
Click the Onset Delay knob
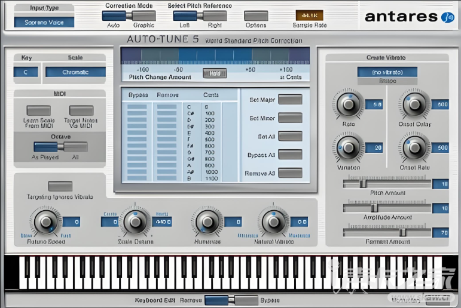click(x=415, y=104)
